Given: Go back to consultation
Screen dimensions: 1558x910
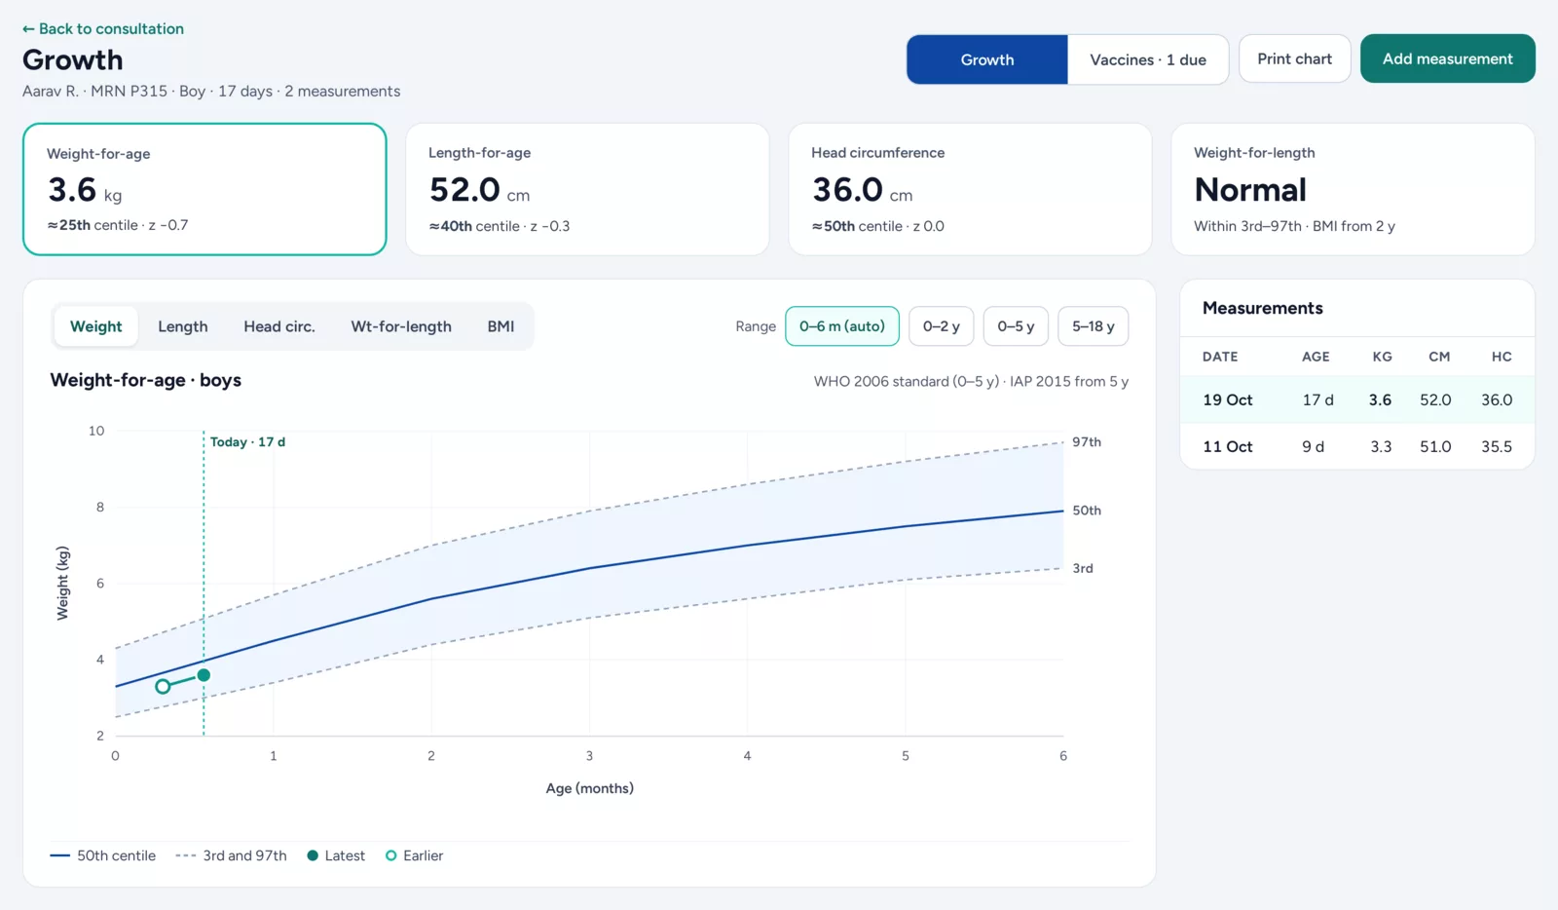Looking at the screenshot, I should (x=103, y=29).
